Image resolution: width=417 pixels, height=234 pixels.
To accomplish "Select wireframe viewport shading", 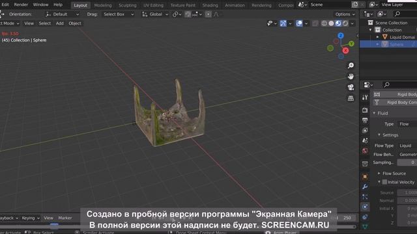I will pos(324,23).
